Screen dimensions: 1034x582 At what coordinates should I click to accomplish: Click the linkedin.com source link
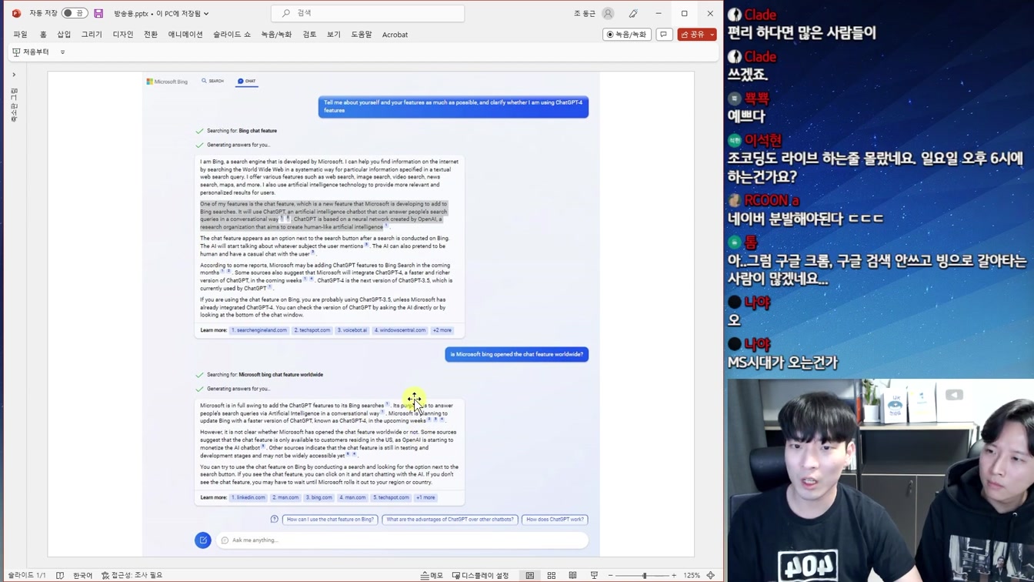[248, 497]
